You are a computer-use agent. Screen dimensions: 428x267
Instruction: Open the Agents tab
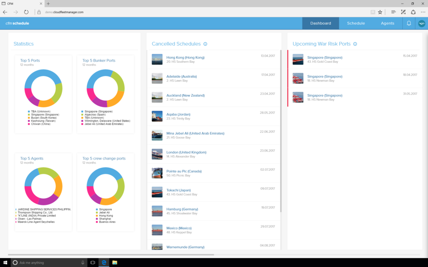pos(387,23)
